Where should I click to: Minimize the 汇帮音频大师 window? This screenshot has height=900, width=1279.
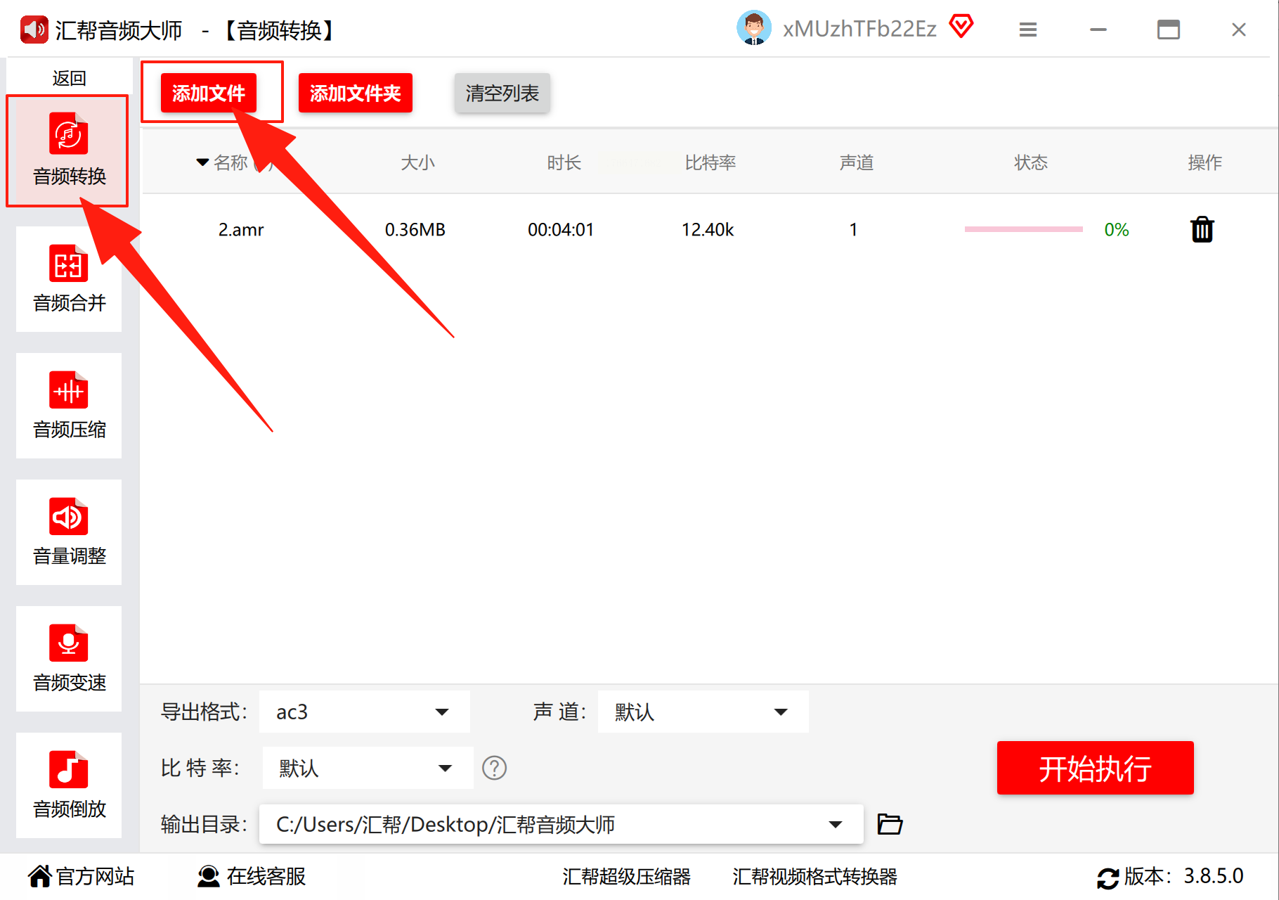click(x=1098, y=30)
